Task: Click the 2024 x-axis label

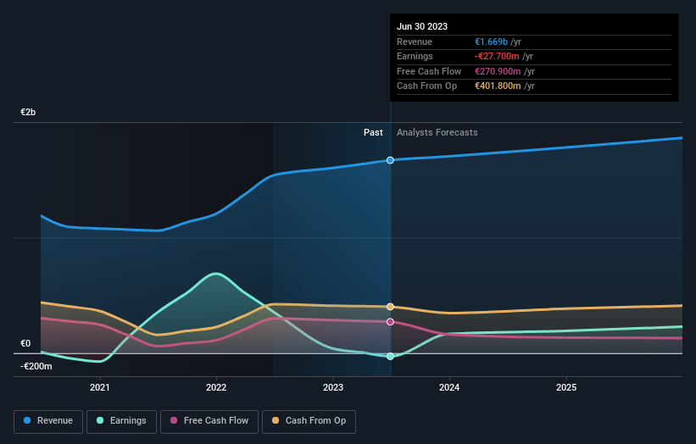Action: 449,387
